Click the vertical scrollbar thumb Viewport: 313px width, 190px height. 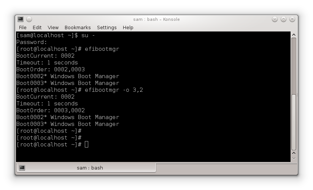tap(294, 122)
